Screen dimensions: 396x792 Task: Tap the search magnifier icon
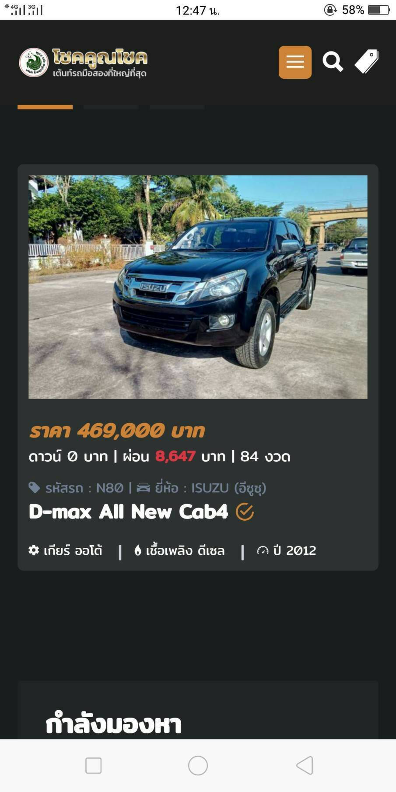(333, 62)
